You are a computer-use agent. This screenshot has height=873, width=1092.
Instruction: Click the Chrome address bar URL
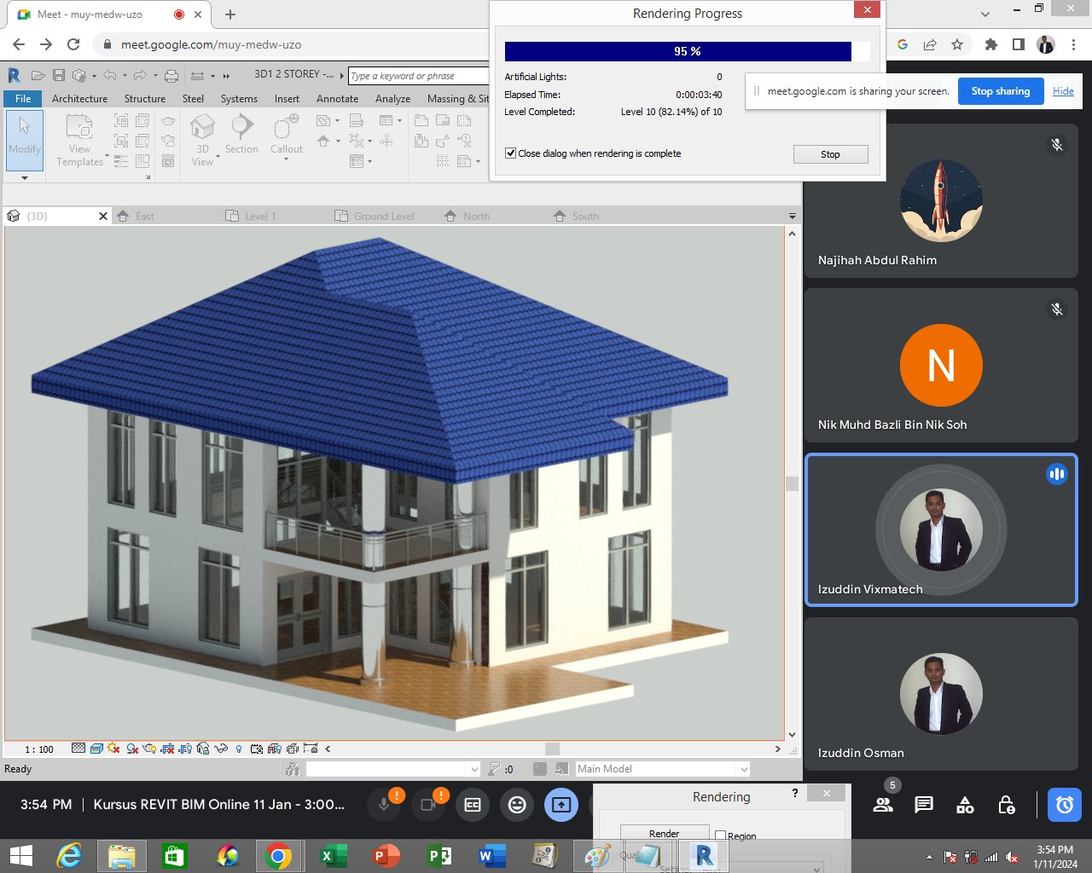point(211,44)
